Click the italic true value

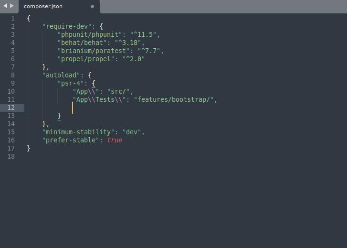pos(115,140)
